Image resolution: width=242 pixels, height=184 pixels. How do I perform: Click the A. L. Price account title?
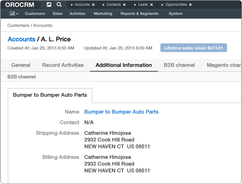(x=56, y=39)
